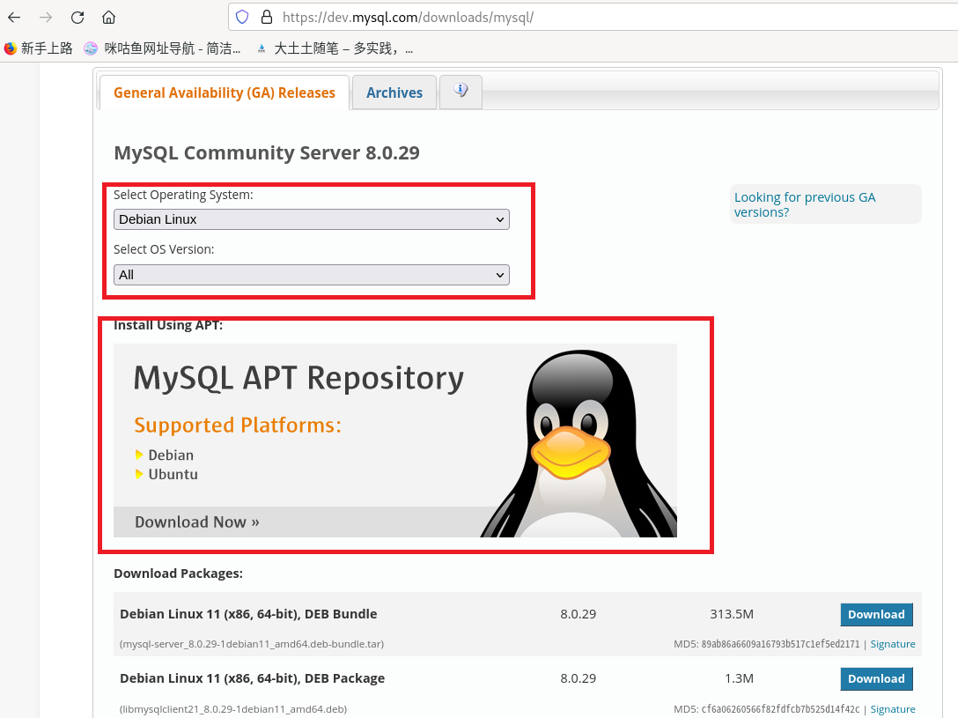Viewport: 958px width, 718px height.
Task: Click the libmysqlclient21 deb filename
Action: pyautogui.click(x=233, y=709)
